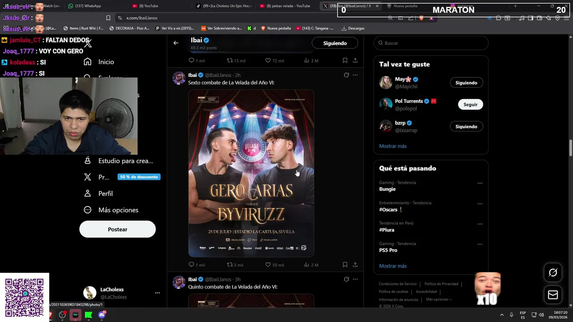573x322 pixels.
Task: Click Mostrar más under Qué está pasando
Action: point(393,266)
